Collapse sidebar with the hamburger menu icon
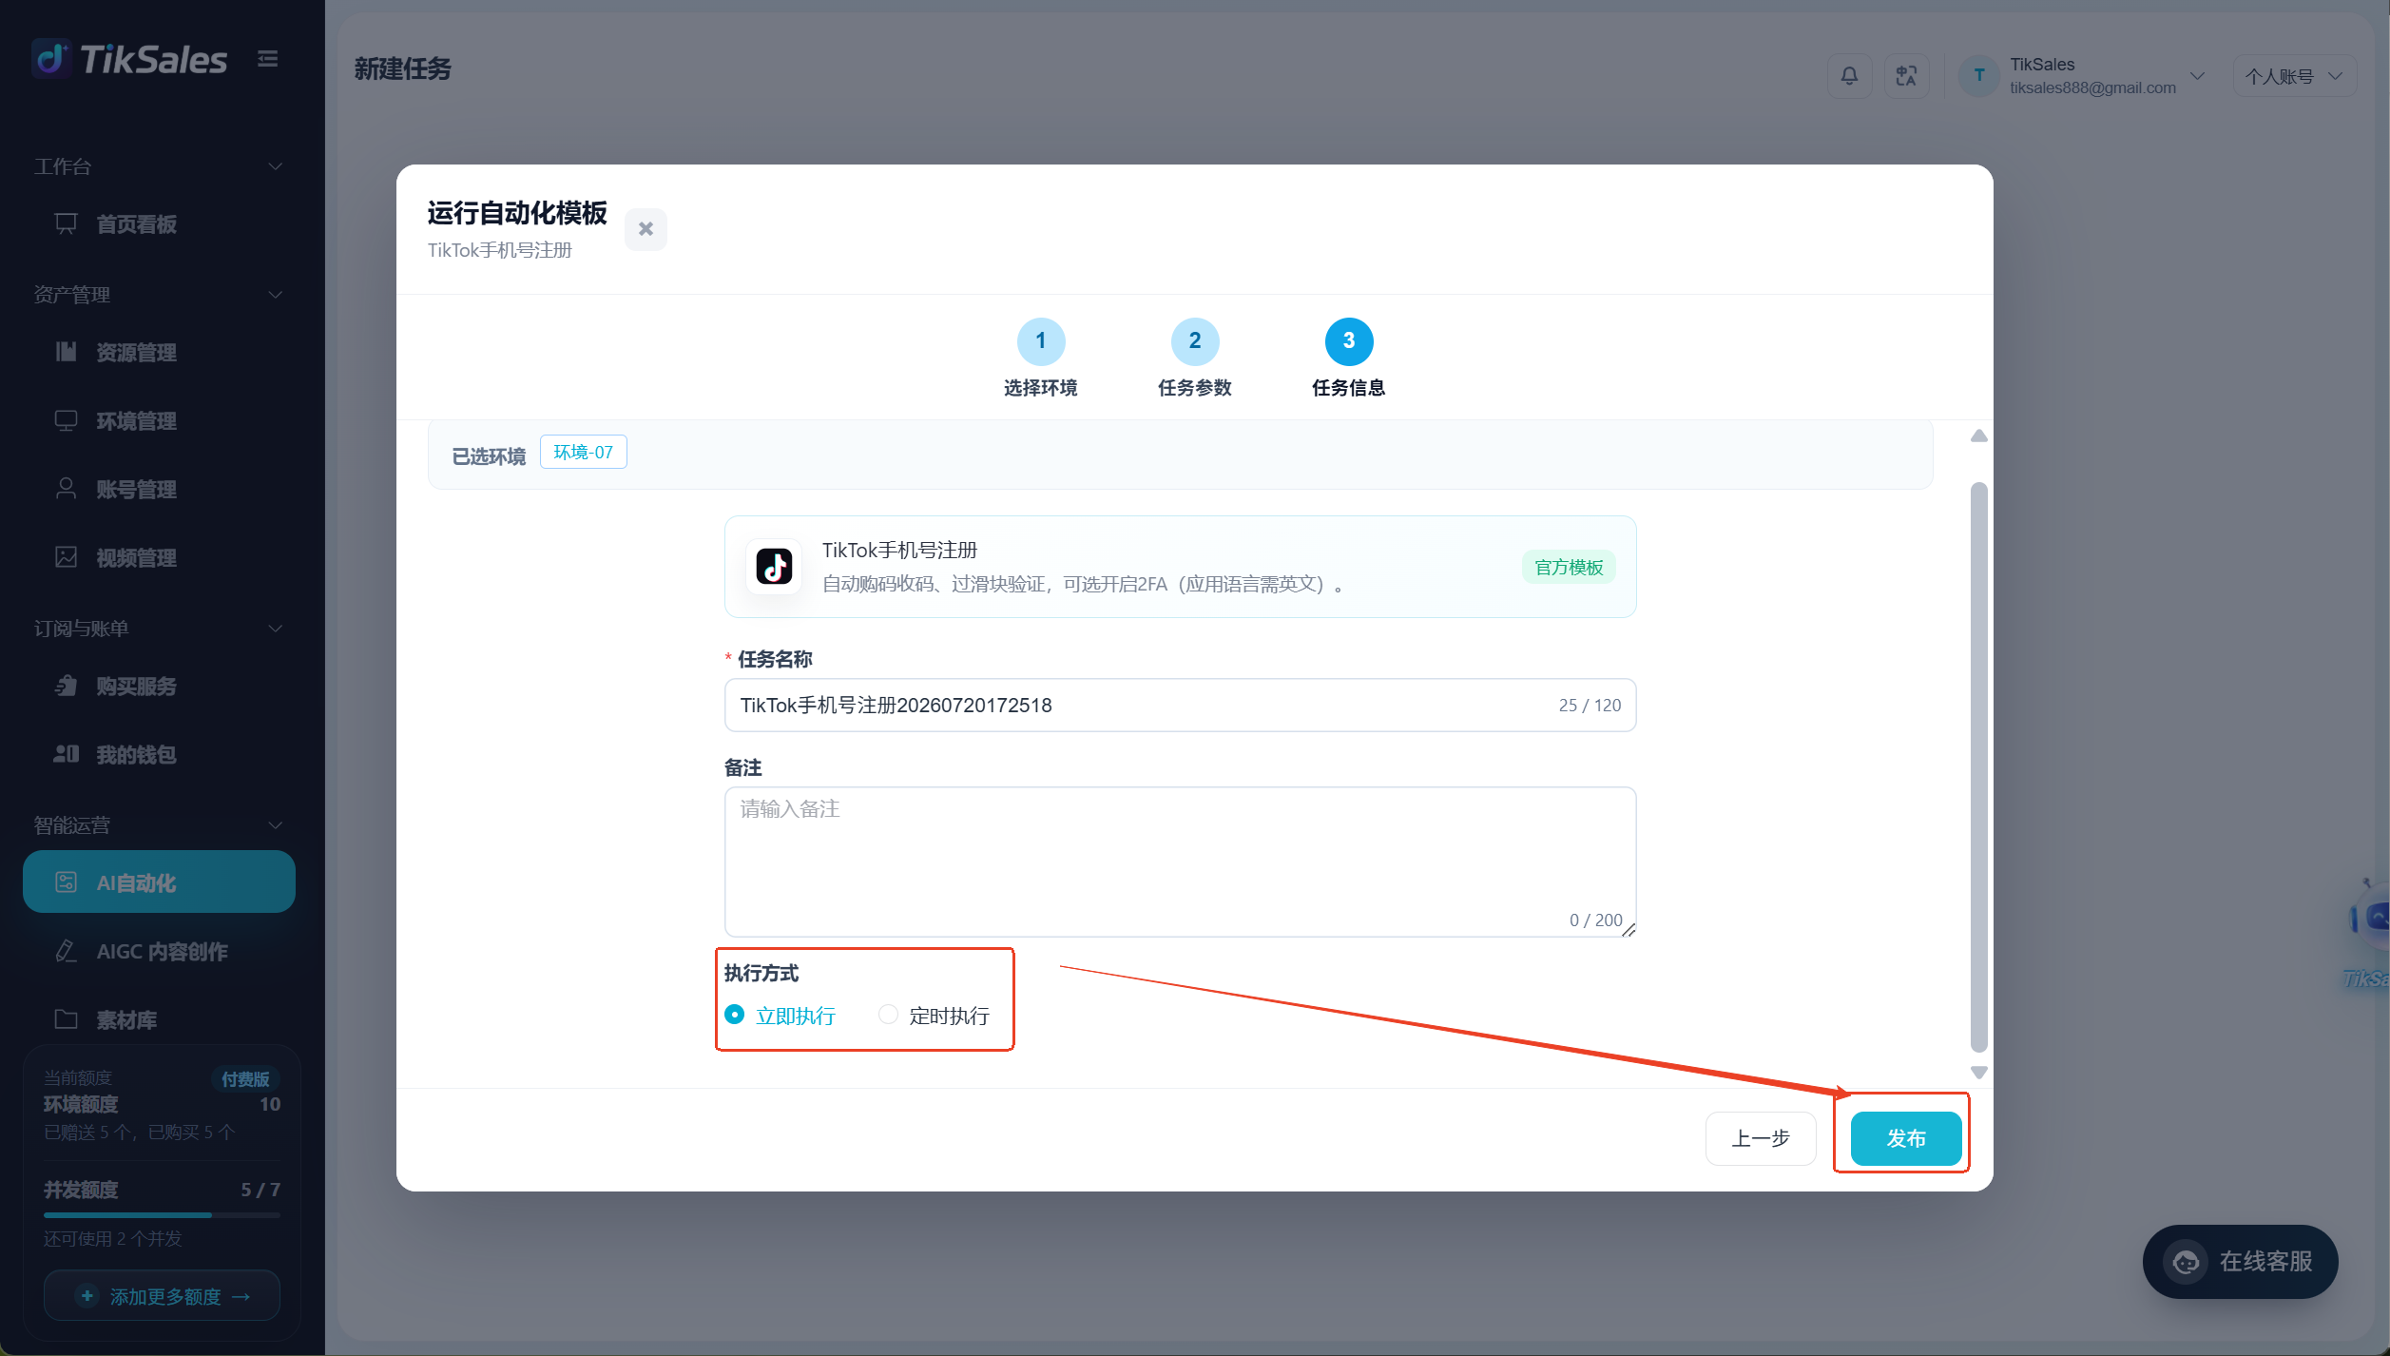This screenshot has width=2390, height=1356. pyautogui.click(x=268, y=59)
